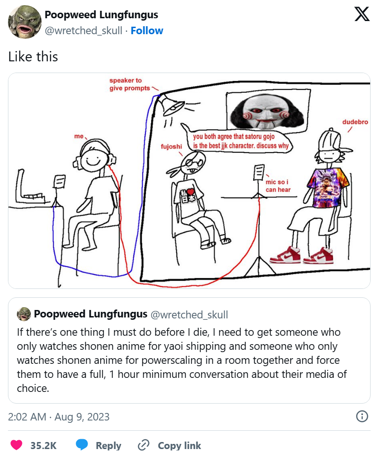
Task: Click Poopweed Lungfungus's creature avatar
Action: click(x=24, y=21)
